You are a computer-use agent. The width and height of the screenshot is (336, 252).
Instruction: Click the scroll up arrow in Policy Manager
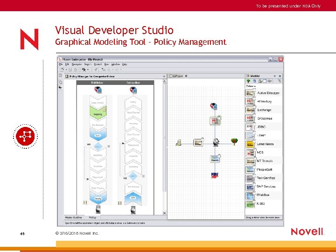[165, 81]
